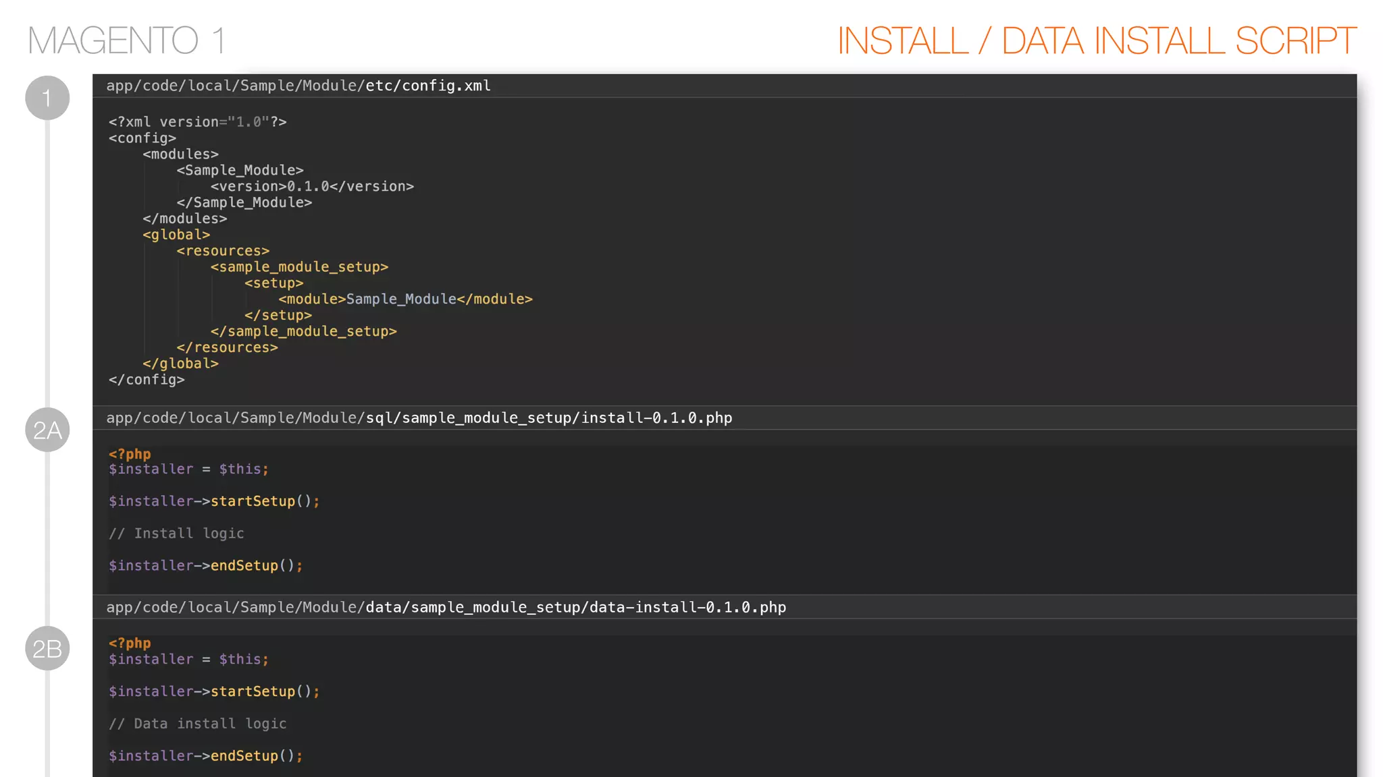Click the <?php tag in install script
This screenshot has height=777, width=1383.
(x=130, y=454)
